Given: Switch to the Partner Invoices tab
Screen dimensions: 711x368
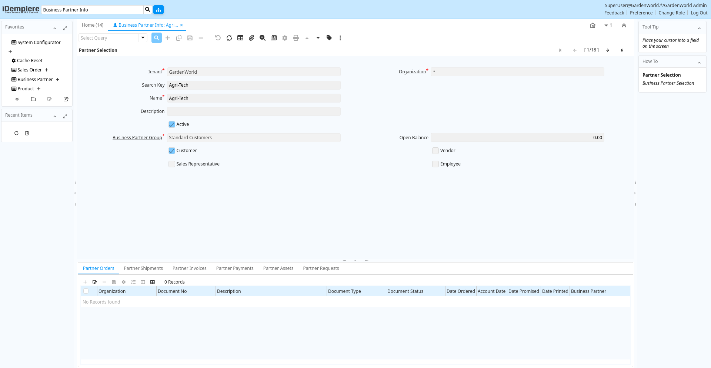Looking at the screenshot, I should click(x=189, y=268).
